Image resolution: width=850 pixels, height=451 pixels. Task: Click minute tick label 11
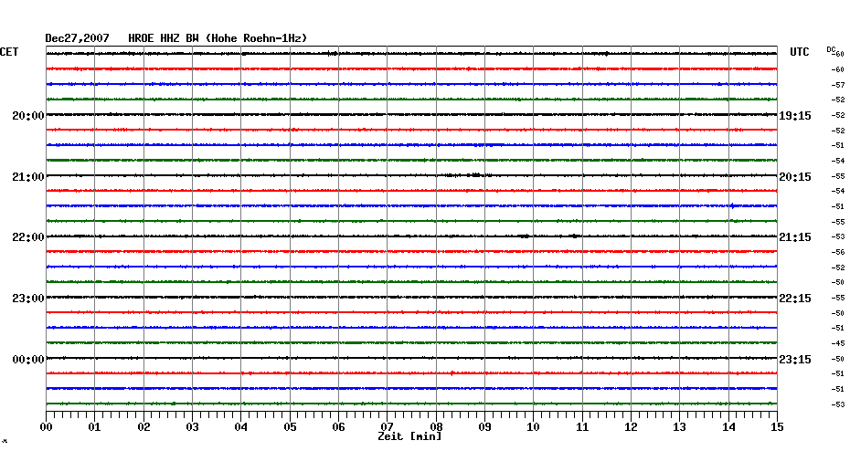tap(582, 427)
